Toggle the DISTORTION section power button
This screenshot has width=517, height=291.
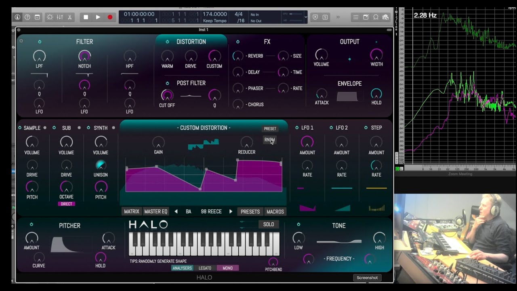coord(167,42)
